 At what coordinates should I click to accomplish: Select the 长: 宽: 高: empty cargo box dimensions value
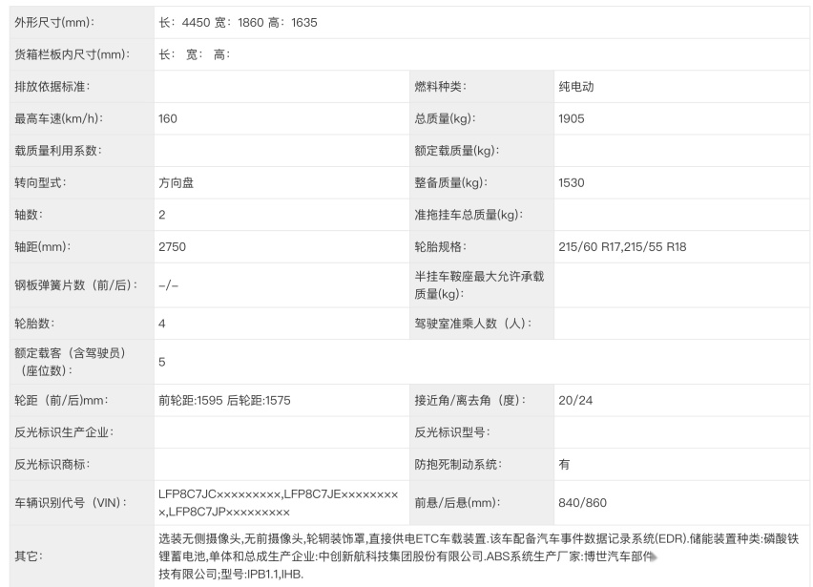tap(195, 54)
